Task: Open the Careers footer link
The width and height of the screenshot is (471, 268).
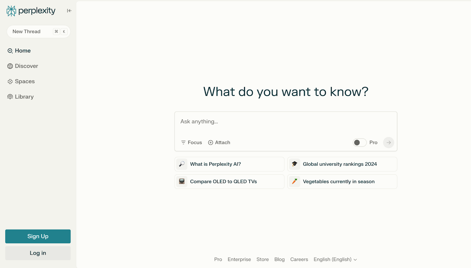Action: [299, 259]
